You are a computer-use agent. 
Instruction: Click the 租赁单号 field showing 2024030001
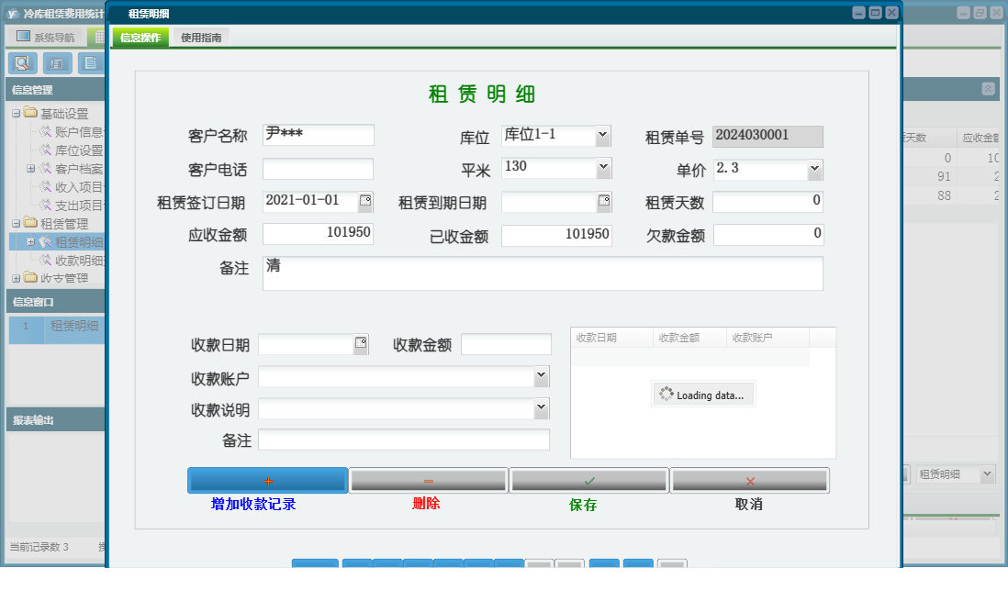click(x=767, y=137)
